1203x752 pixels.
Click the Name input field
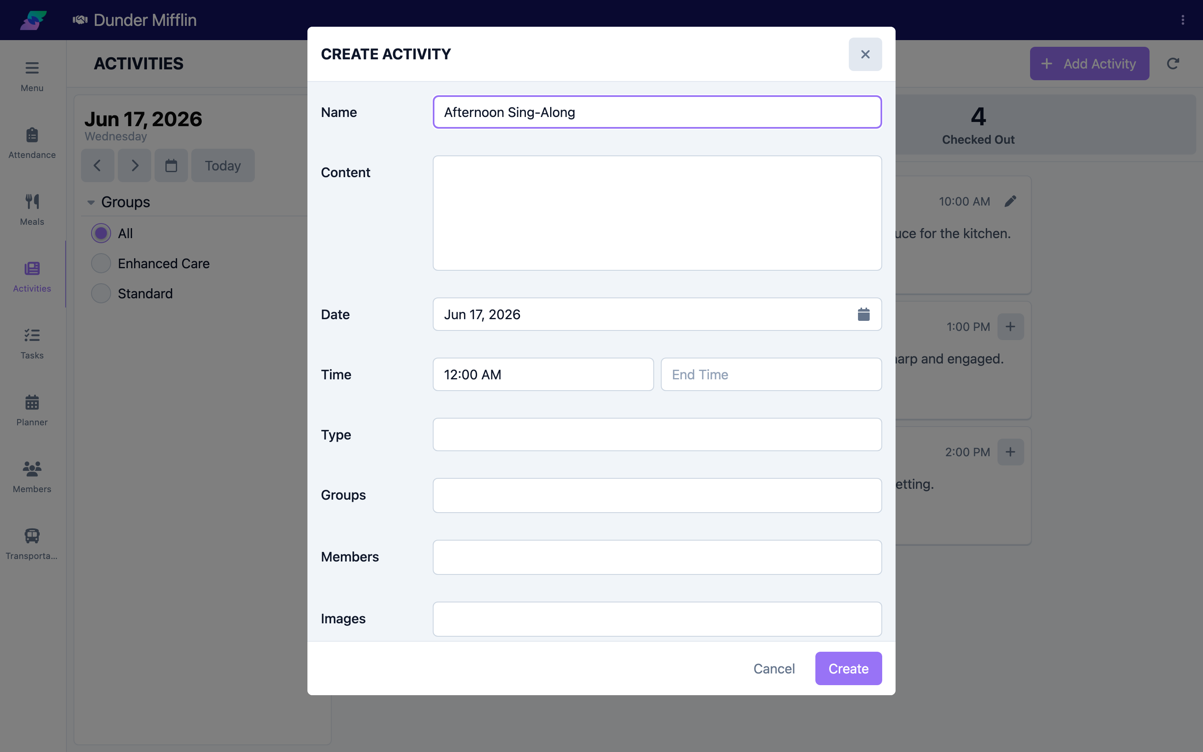[657, 112]
